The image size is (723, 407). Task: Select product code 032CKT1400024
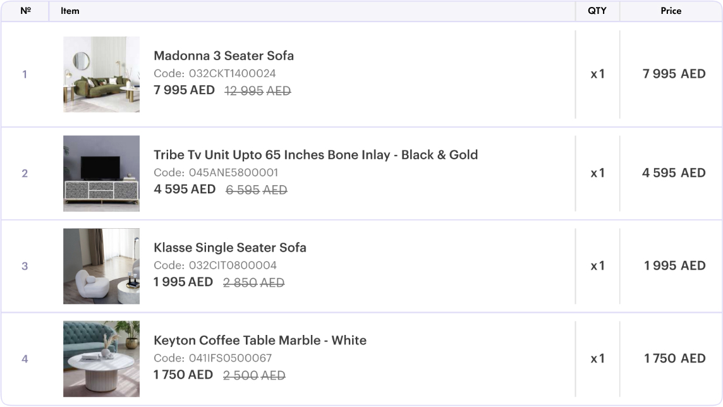[x=232, y=73]
